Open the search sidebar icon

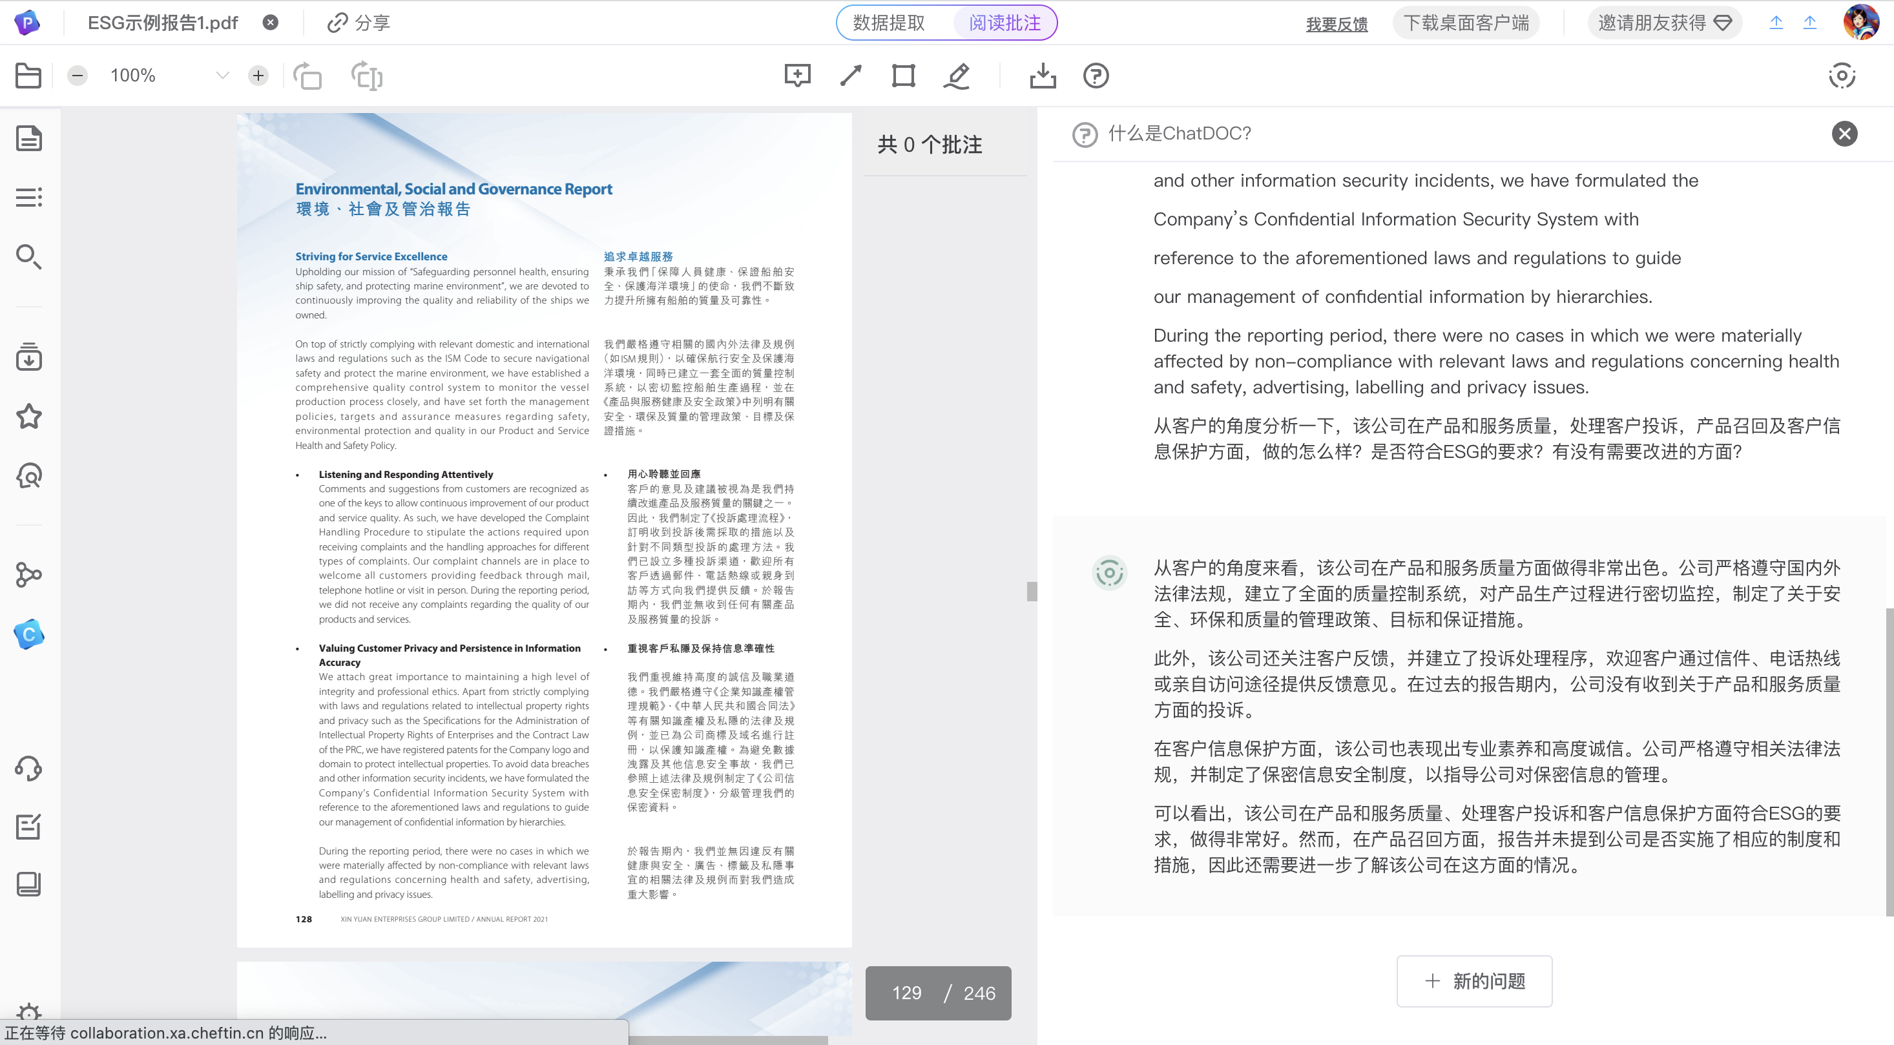[x=28, y=256]
